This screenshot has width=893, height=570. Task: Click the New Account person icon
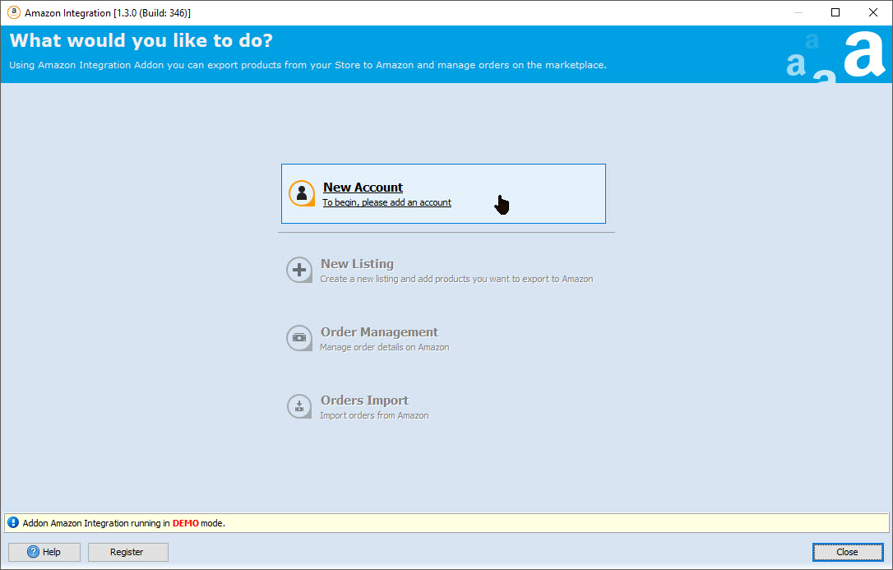click(302, 193)
